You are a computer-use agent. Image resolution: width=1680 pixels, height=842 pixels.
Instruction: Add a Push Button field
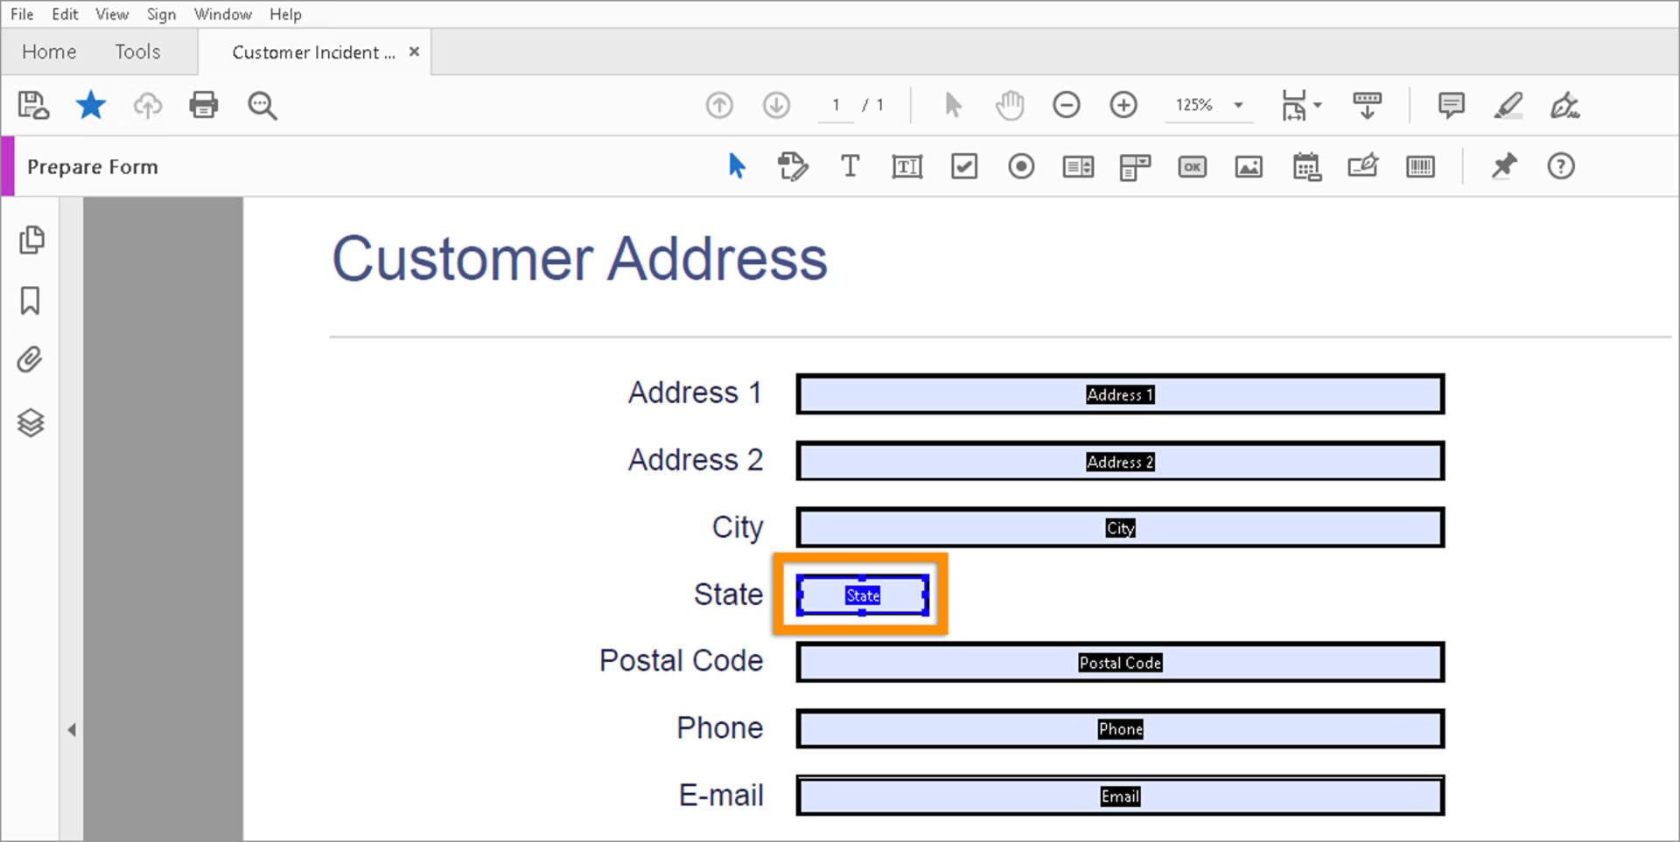tap(1192, 166)
